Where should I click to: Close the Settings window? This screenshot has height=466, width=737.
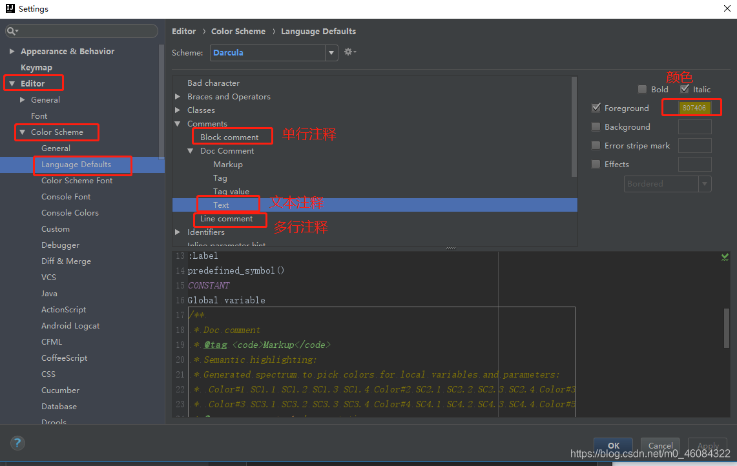pos(727,8)
